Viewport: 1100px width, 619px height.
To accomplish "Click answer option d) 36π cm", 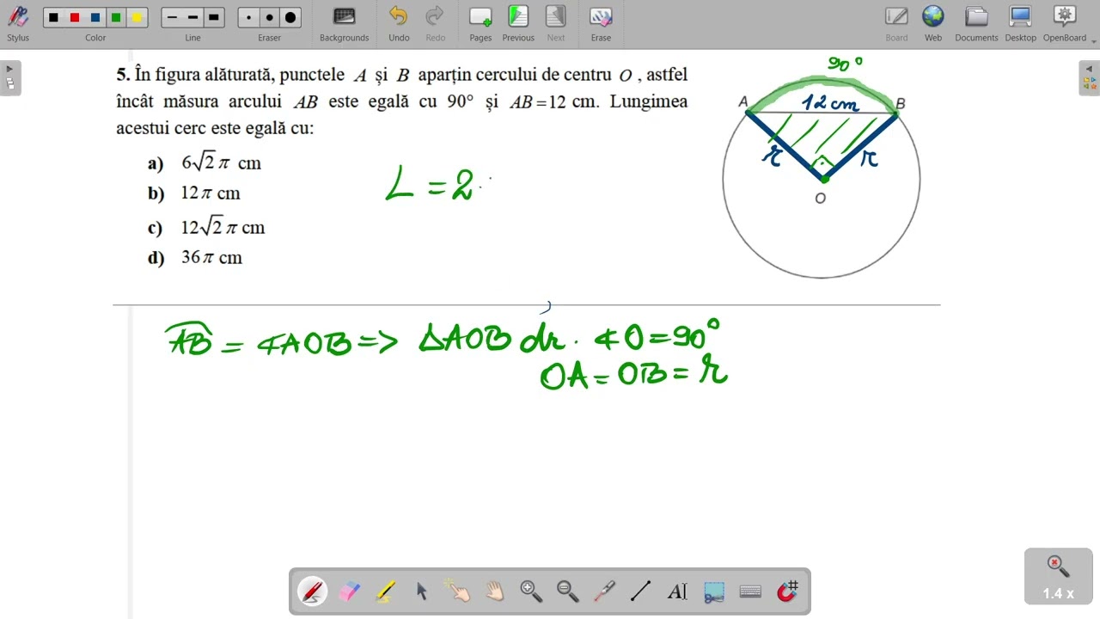I will (195, 257).
